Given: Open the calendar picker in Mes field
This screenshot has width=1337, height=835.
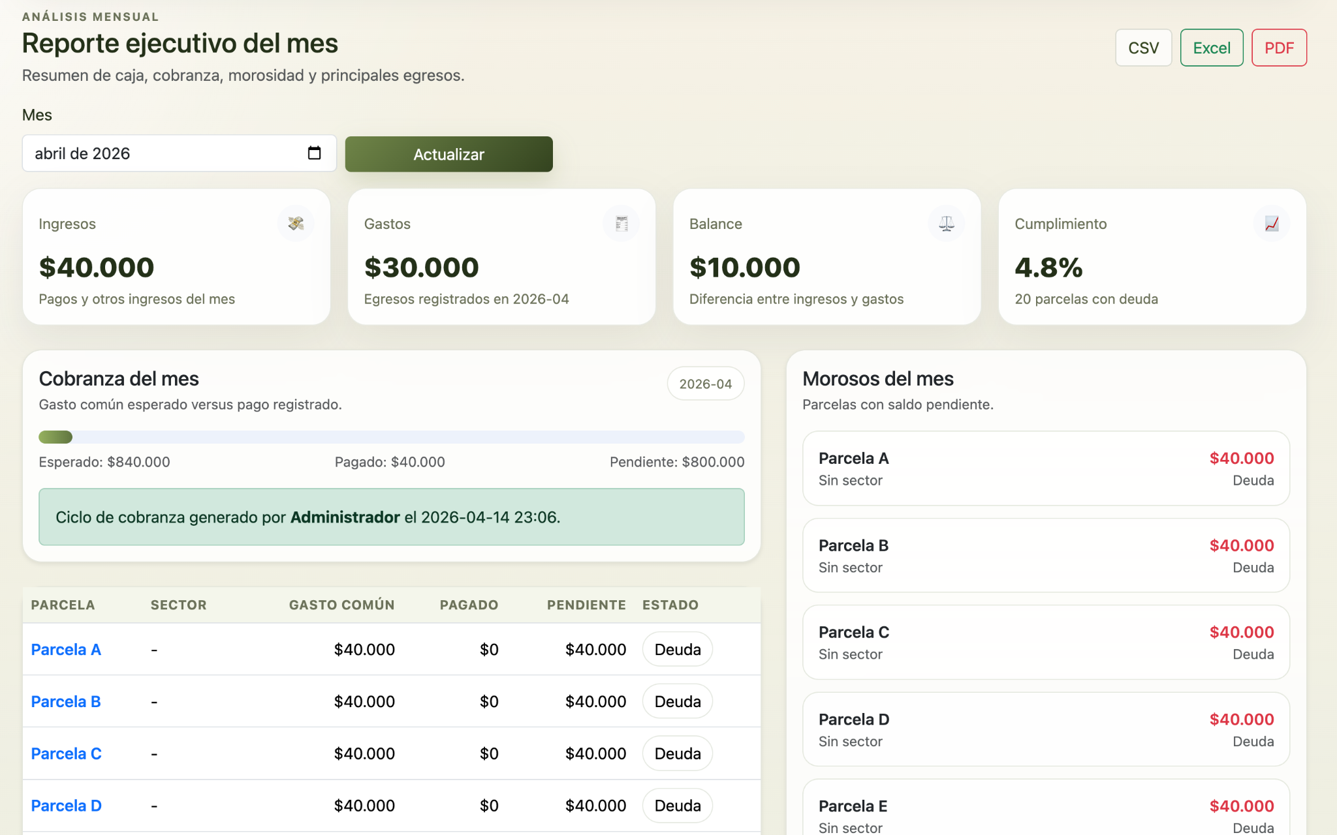Looking at the screenshot, I should [314, 153].
